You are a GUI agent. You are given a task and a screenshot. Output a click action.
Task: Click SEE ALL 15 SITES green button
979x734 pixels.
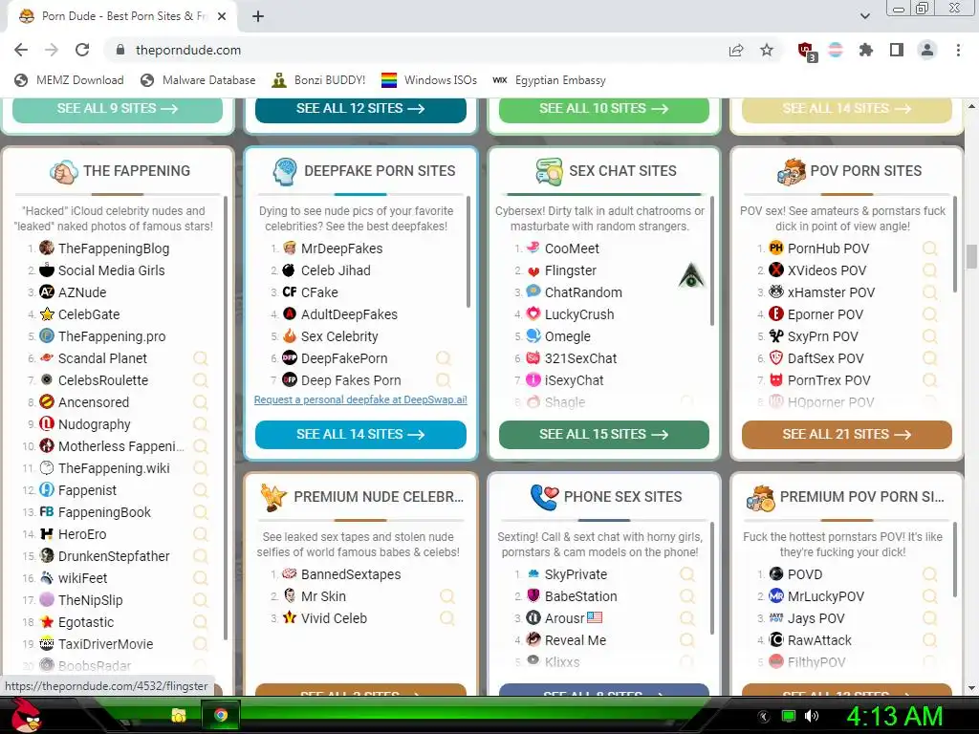coord(604,435)
